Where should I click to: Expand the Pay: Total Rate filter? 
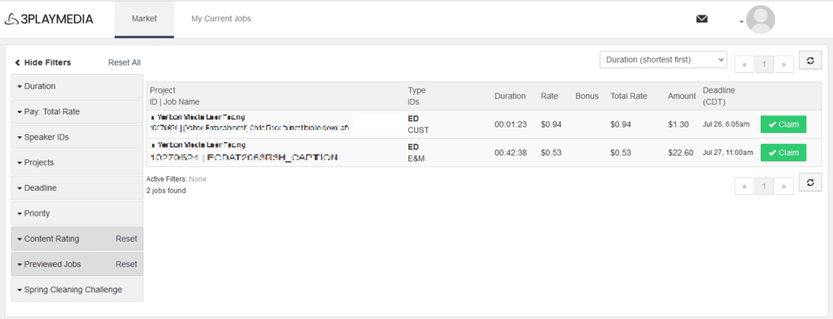click(x=77, y=112)
